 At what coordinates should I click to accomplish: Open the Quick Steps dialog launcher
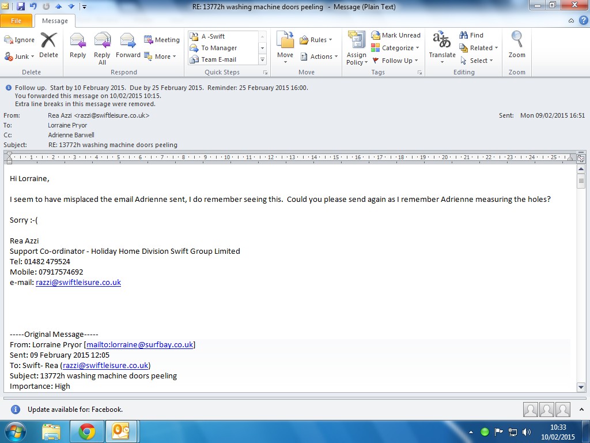265,72
